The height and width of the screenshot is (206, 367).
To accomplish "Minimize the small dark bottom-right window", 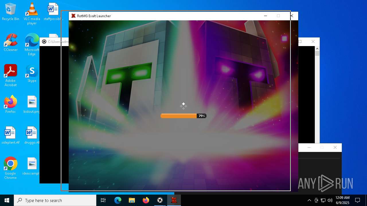I will (x=309, y=147).
